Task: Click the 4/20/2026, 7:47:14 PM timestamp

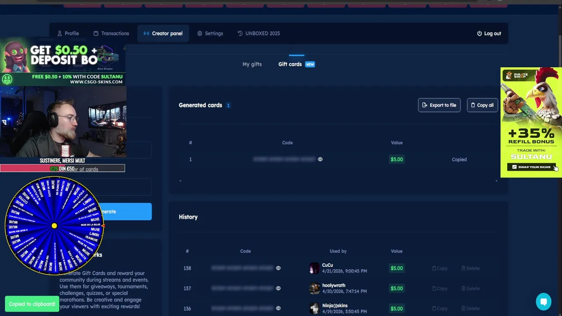Action: [x=344, y=291]
